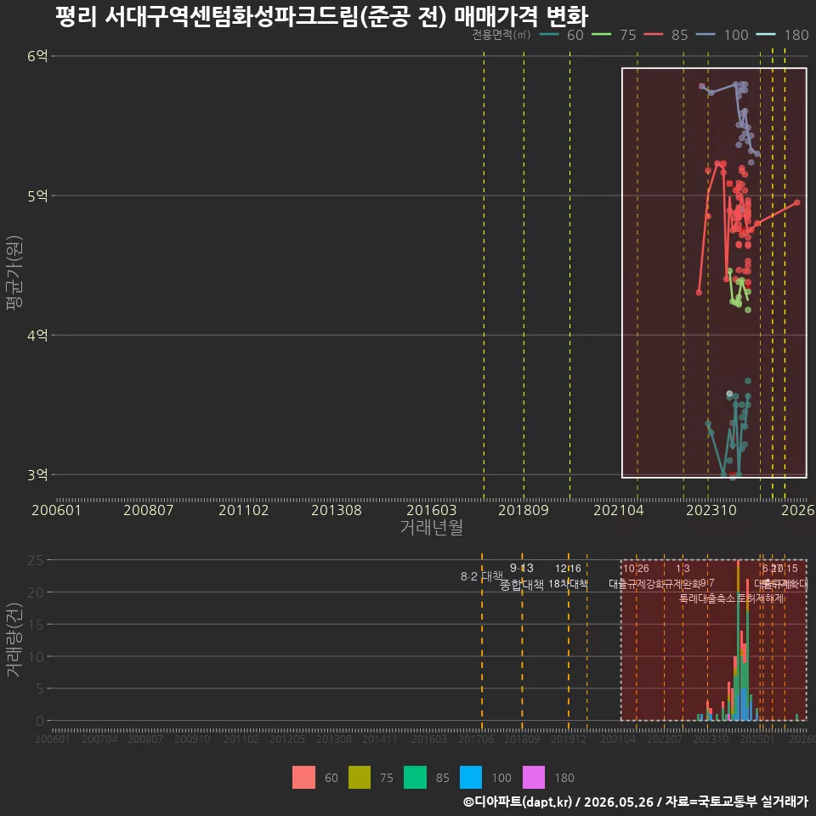Click the '201706' label on volume chart axis
This screenshot has width=816, height=816.
pos(476,739)
